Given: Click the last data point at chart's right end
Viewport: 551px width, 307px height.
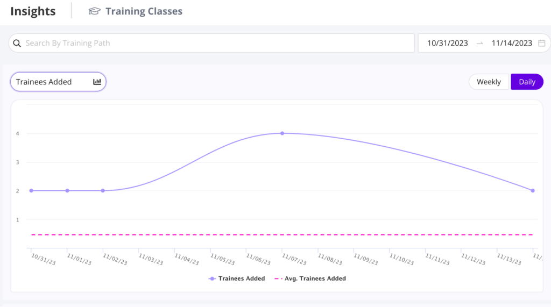Looking at the screenshot, I should (x=533, y=191).
